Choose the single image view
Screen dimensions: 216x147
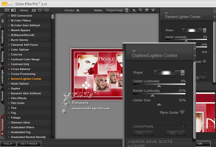click(34, 10)
